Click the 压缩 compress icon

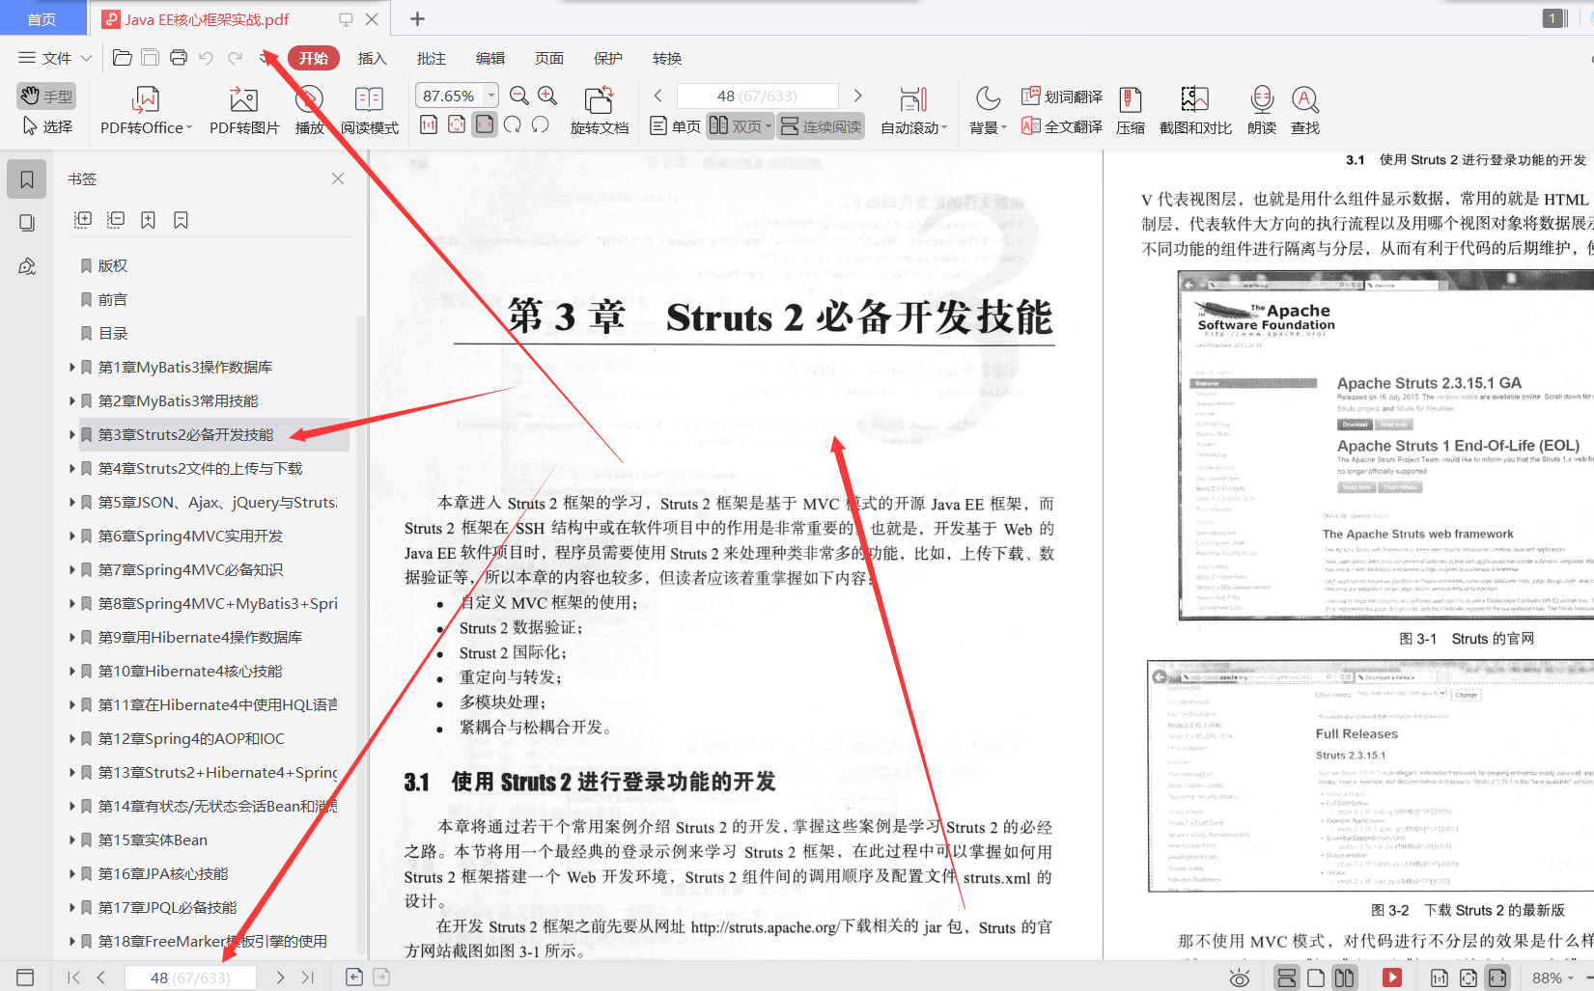(x=1131, y=110)
